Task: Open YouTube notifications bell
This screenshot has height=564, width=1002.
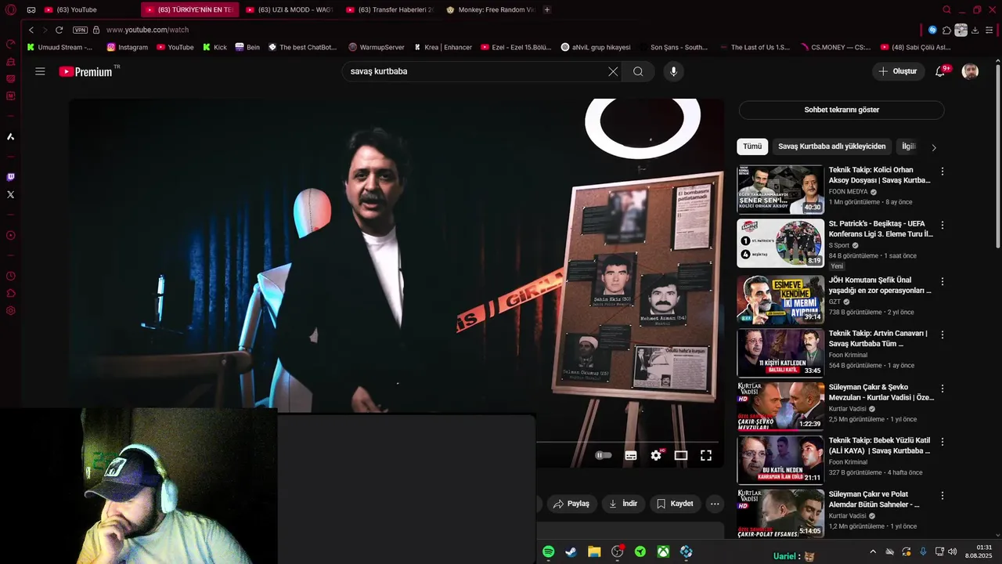Action: pos(940,71)
